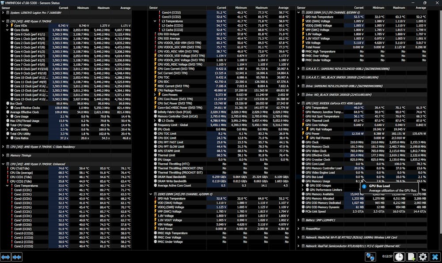Screen dimensions: 442x263
Task: Click circle icon beside PCIe Link Speed
Action: pos(303,211)
